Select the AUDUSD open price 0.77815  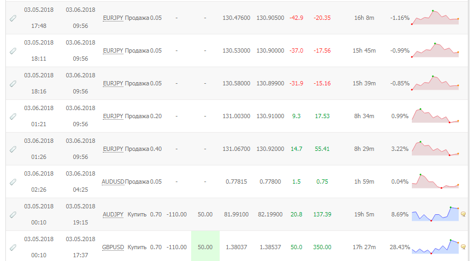point(236,182)
